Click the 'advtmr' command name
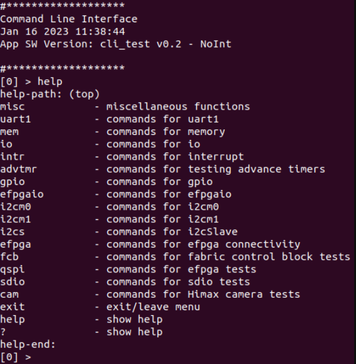The width and height of the screenshot is (356, 364). click(x=19, y=169)
